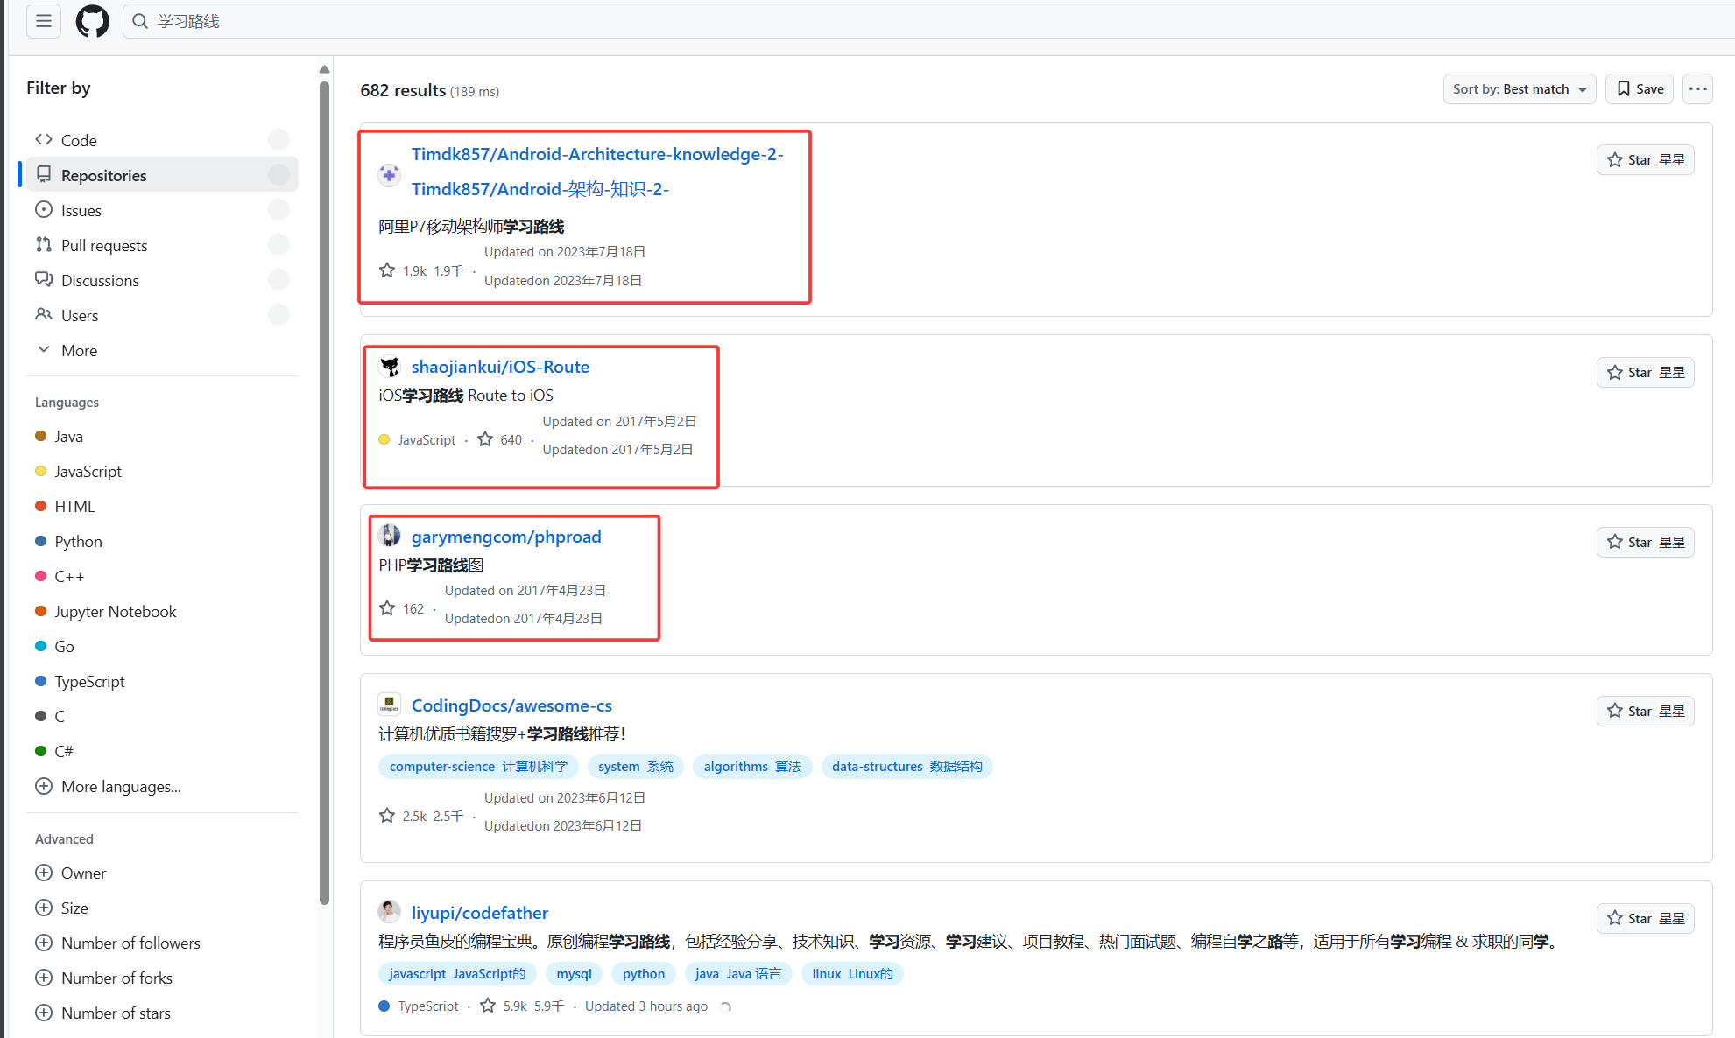Viewport: 1735px width, 1038px height.
Task: Click the computer-science topic tag
Action: pyautogui.click(x=478, y=767)
